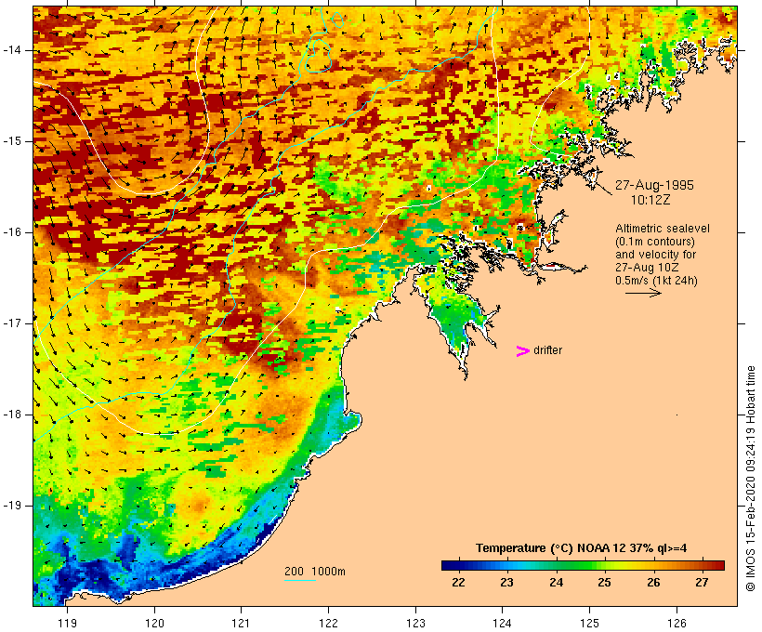Click the longitude axis label '123'
This screenshot has height=632, width=762.
tap(415, 623)
